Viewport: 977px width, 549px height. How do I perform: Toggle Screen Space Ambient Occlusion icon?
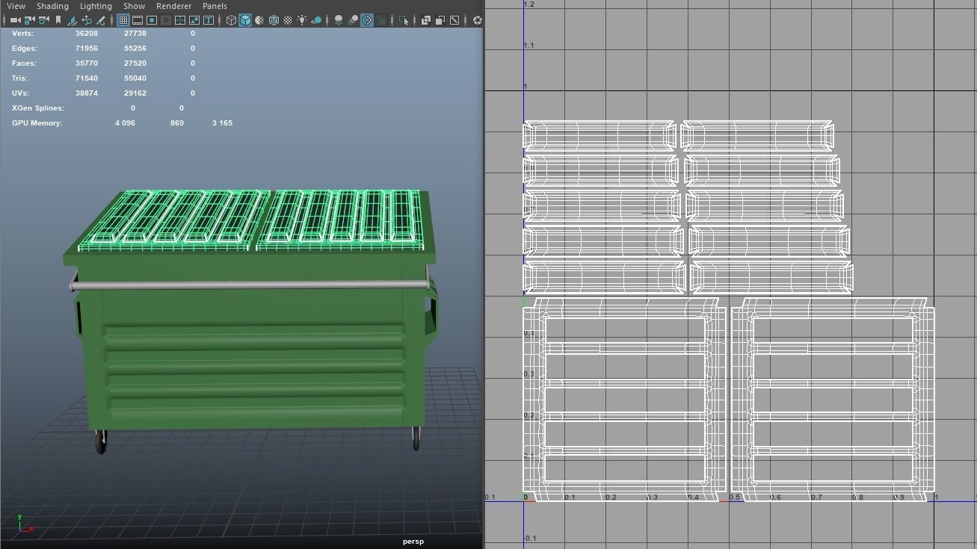click(339, 20)
